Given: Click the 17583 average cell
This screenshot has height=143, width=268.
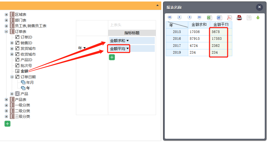Looking at the screenshot, I should [x=221, y=39].
